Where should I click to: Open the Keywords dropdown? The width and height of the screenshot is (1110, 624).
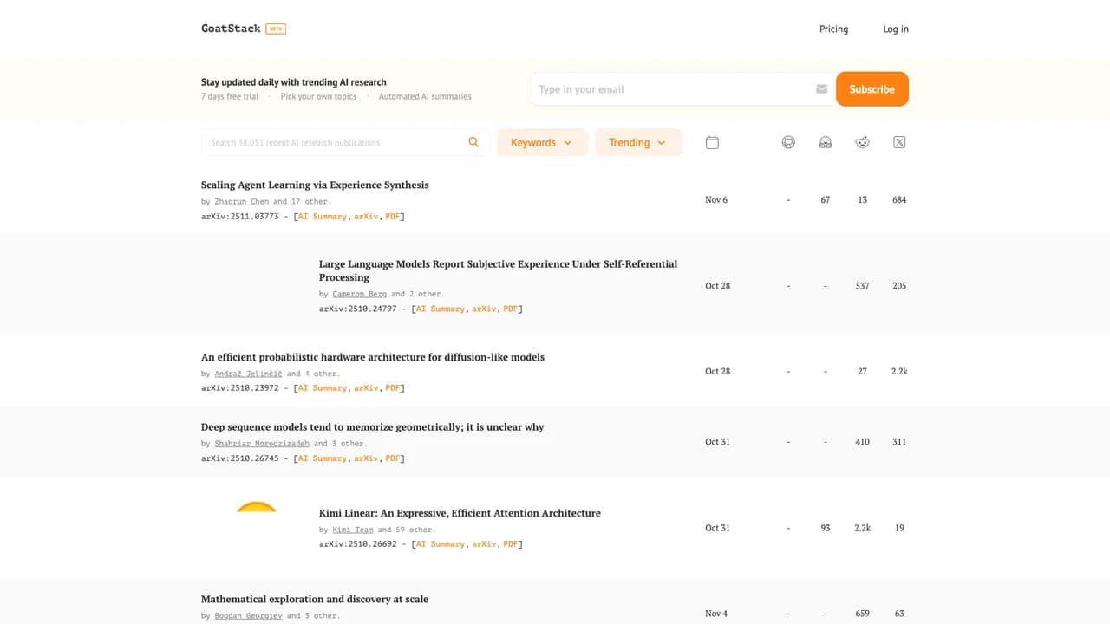(x=542, y=142)
